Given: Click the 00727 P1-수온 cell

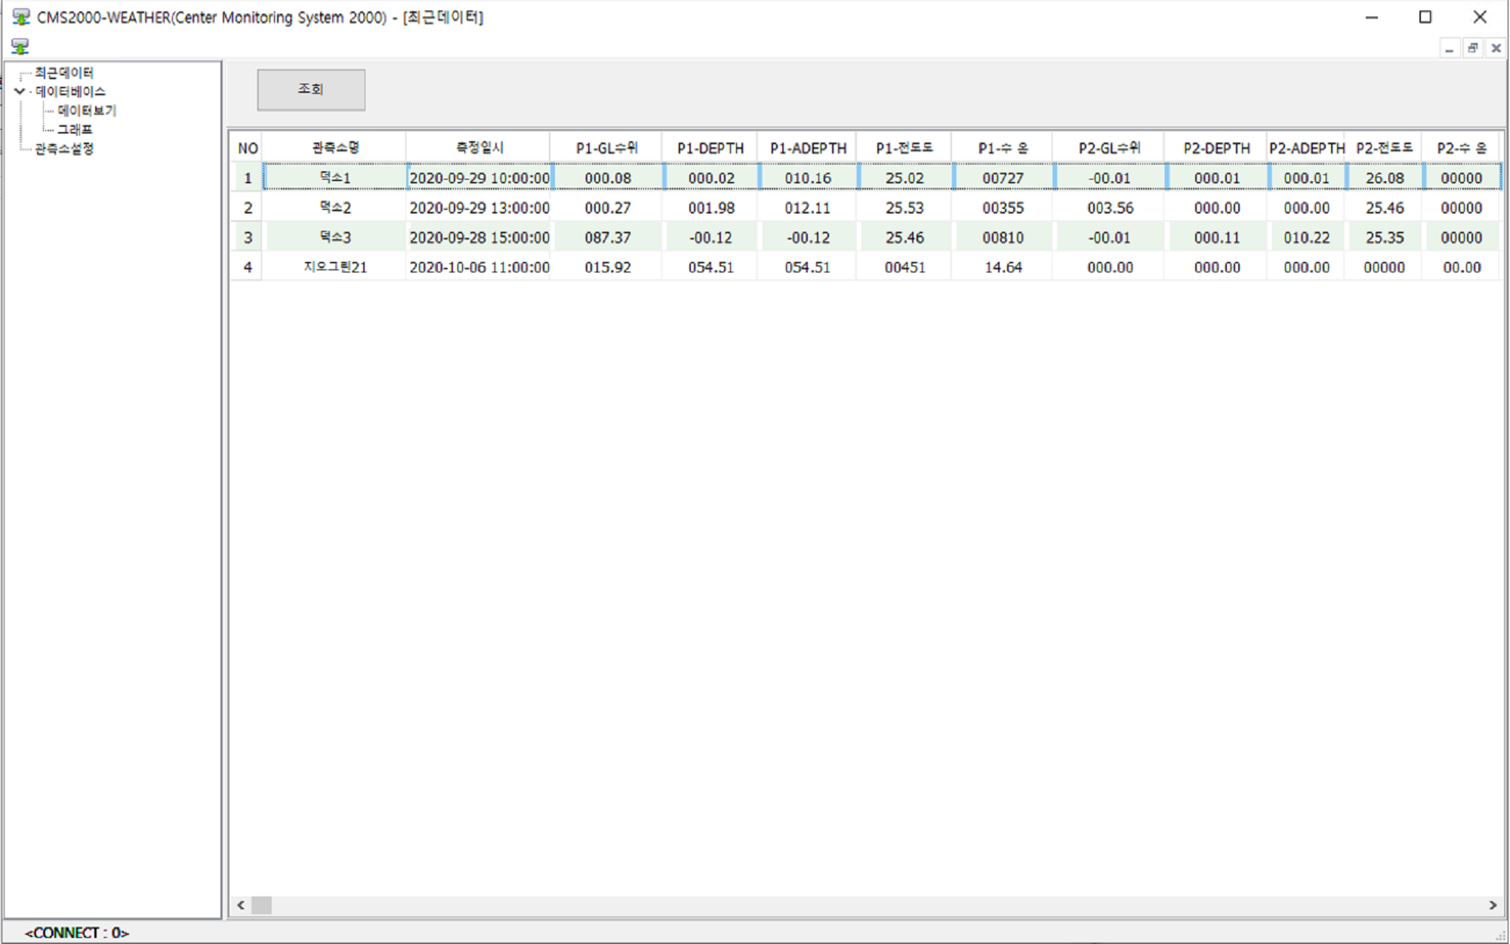Looking at the screenshot, I should pyautogui.click(x=1003, y=178).
